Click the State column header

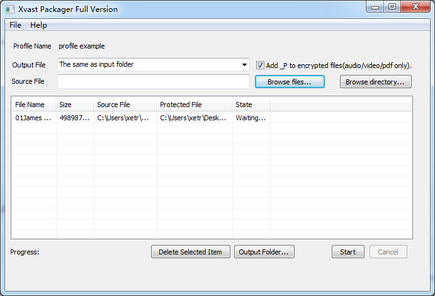(251, 105)
